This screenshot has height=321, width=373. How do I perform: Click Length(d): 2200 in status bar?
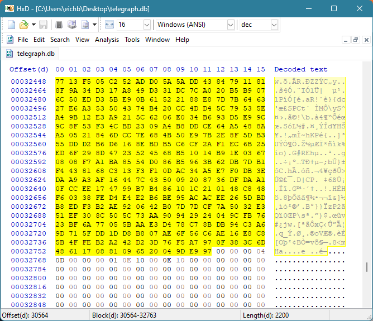pyautogui.click(x=266, y=315)
